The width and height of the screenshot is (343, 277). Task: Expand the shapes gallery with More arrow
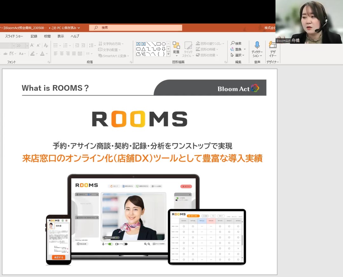click(168, 54)
